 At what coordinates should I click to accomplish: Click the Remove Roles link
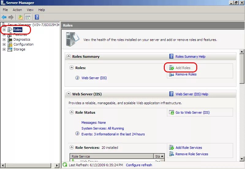pos(186,74)
